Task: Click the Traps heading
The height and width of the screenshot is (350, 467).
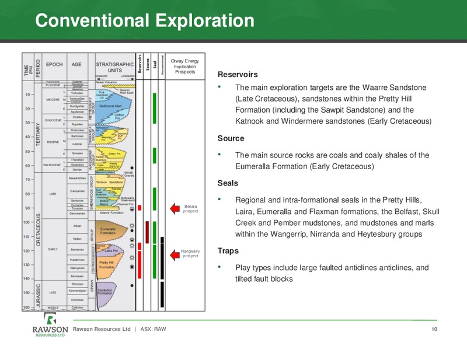Action: [228, 251]
